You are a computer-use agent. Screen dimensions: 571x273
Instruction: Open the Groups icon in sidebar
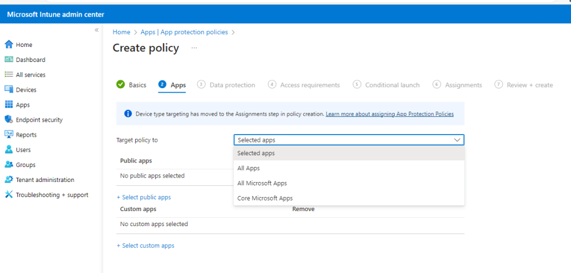tap(8, 165)
